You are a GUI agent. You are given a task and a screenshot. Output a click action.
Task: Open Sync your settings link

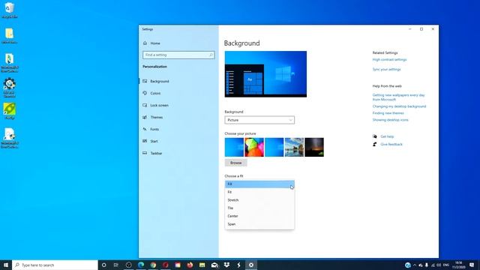tap(386, 70)
